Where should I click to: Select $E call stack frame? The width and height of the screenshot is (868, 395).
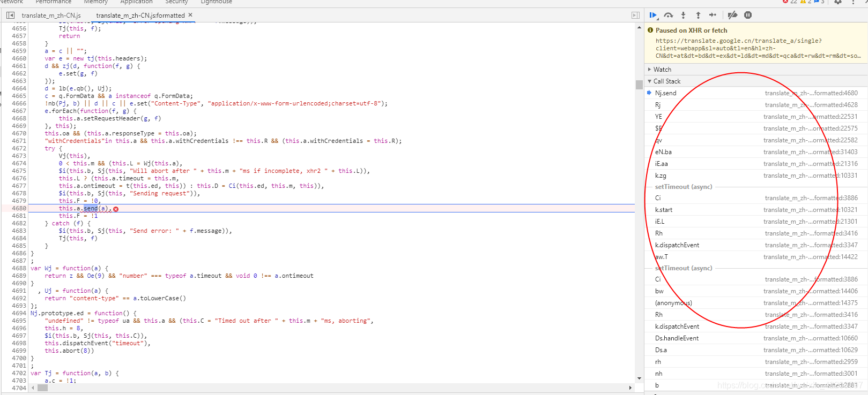tap(756, 128)
